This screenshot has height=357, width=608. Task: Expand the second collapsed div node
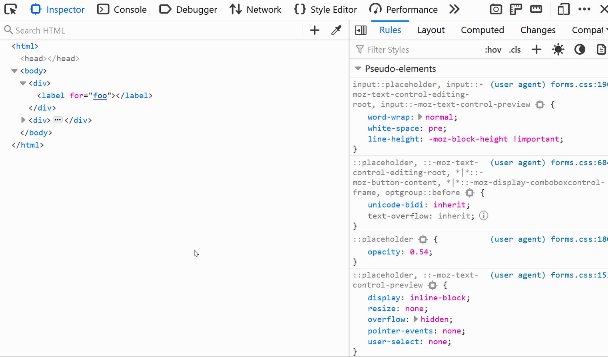23,120
